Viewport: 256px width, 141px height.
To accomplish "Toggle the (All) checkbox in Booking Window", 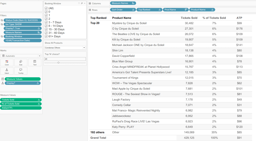I will 46,8.
